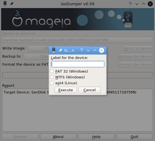The image size is (155, 141).
Task: Click the Execute button in the dialog
Action: (x=66, y=90)
